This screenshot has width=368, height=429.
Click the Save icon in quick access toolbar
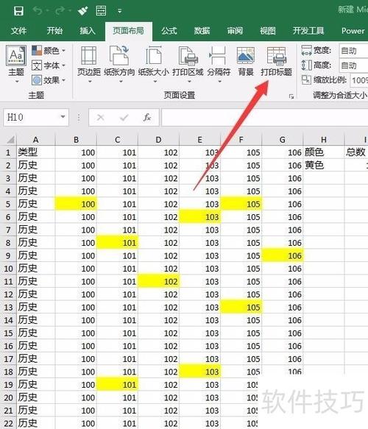pyautogui.click(x=18, y=11)
